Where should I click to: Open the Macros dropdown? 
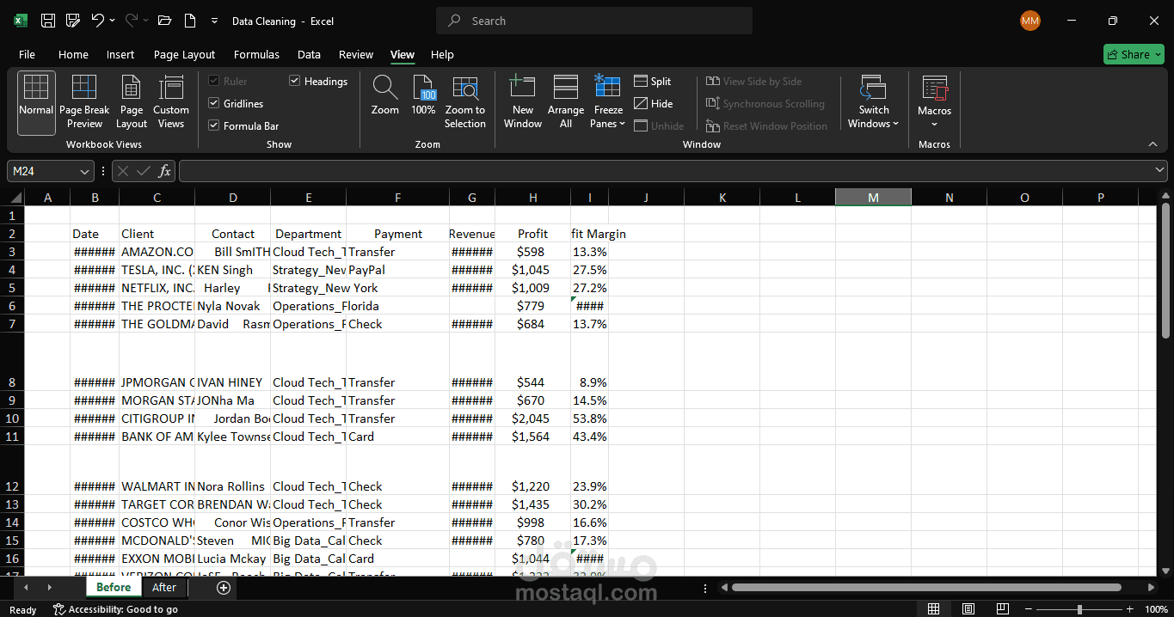click(x=934, y=102)
